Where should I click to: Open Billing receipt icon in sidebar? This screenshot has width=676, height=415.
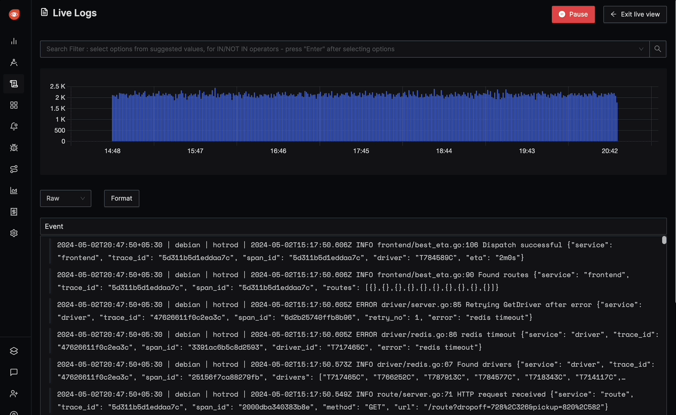14,212
